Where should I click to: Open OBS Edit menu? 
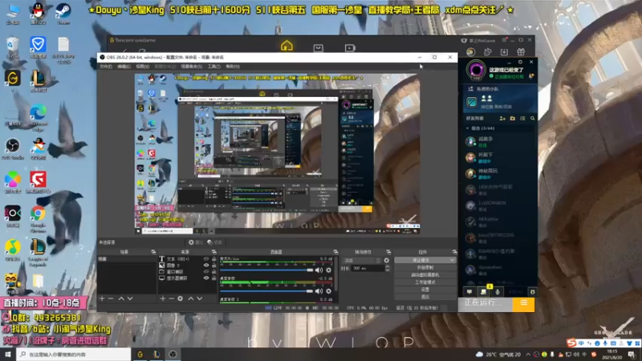coord(124,67)
